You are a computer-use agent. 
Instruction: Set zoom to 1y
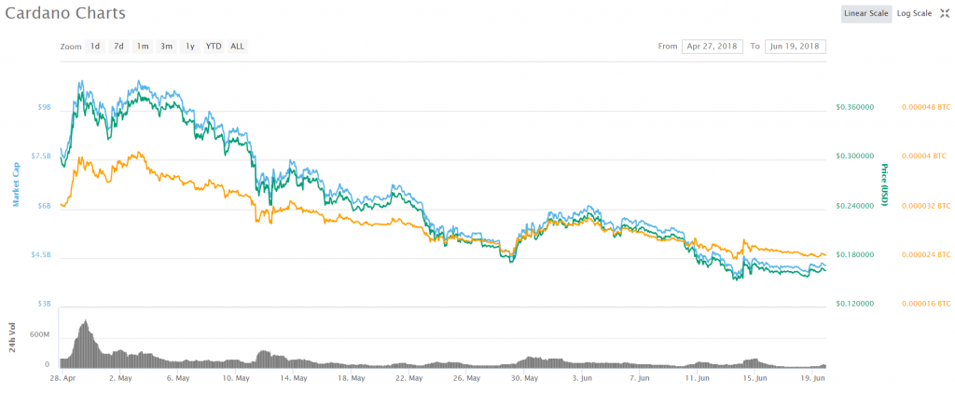[x=190, y=47]
